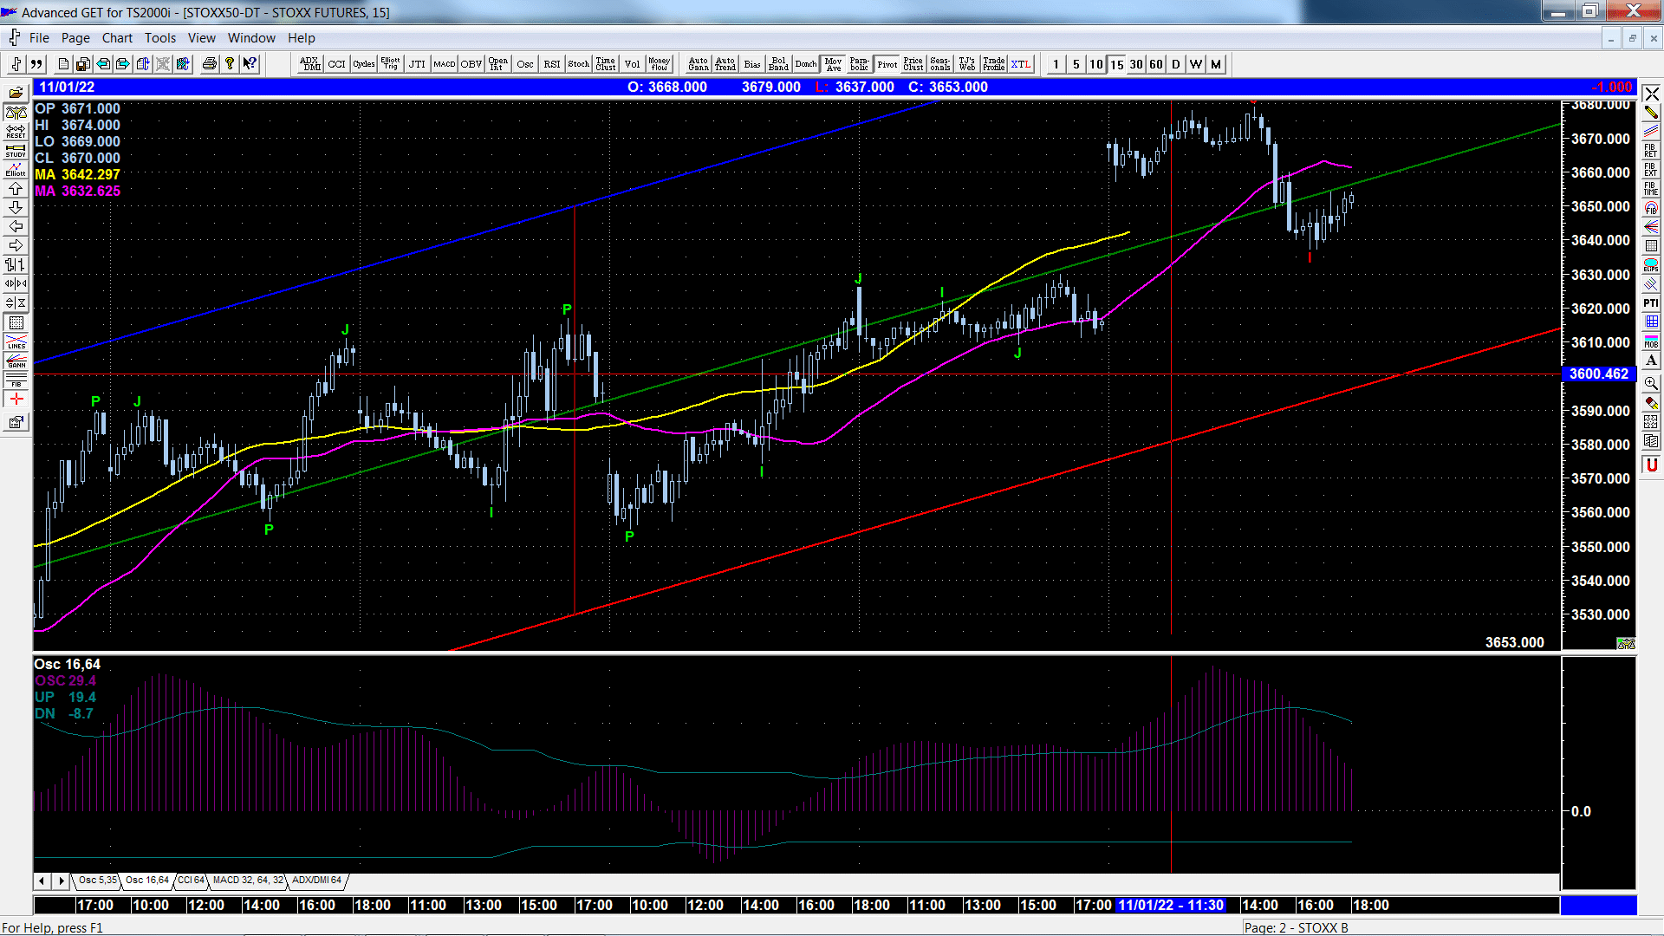
Task: Toggle the Auto Gann study
Action: point(699,64)
